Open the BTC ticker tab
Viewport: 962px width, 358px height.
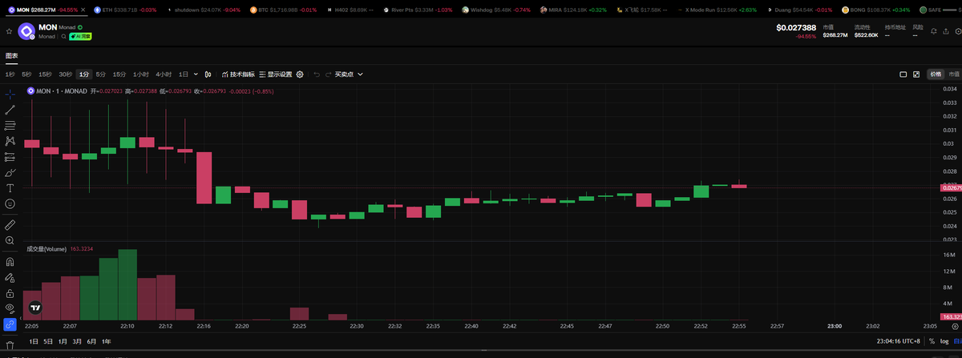[283, 10]
